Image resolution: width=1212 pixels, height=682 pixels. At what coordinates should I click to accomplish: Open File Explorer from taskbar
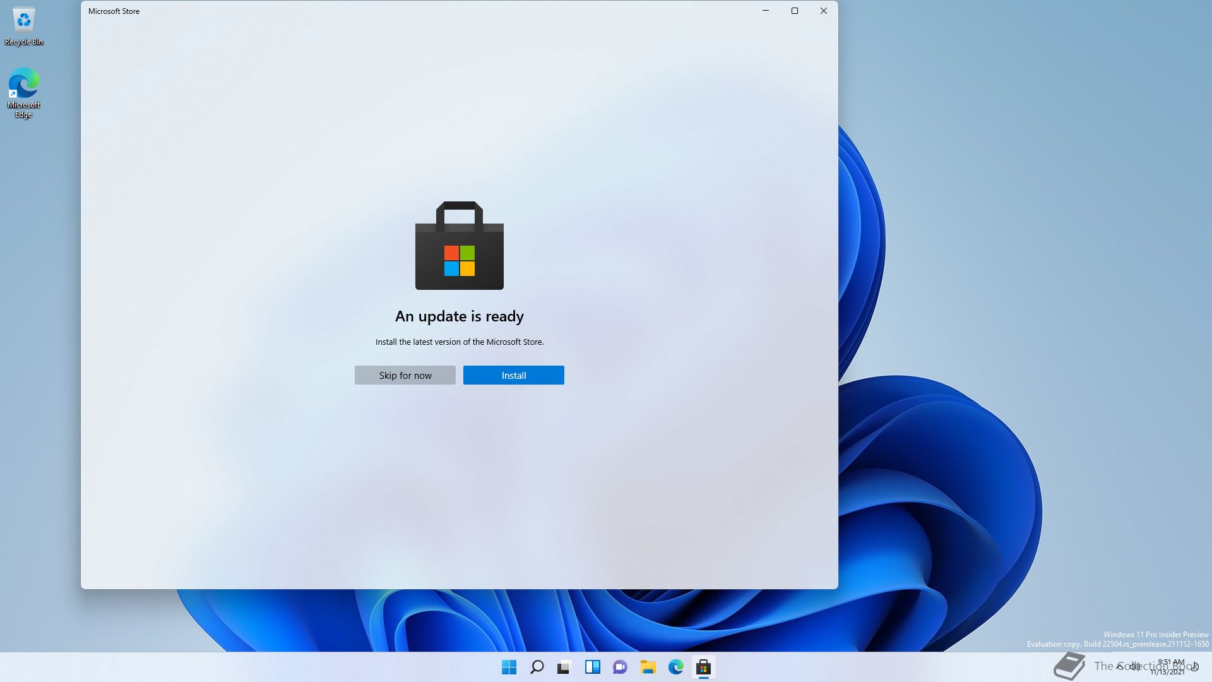pyautogui.click(x=648, y=667)
